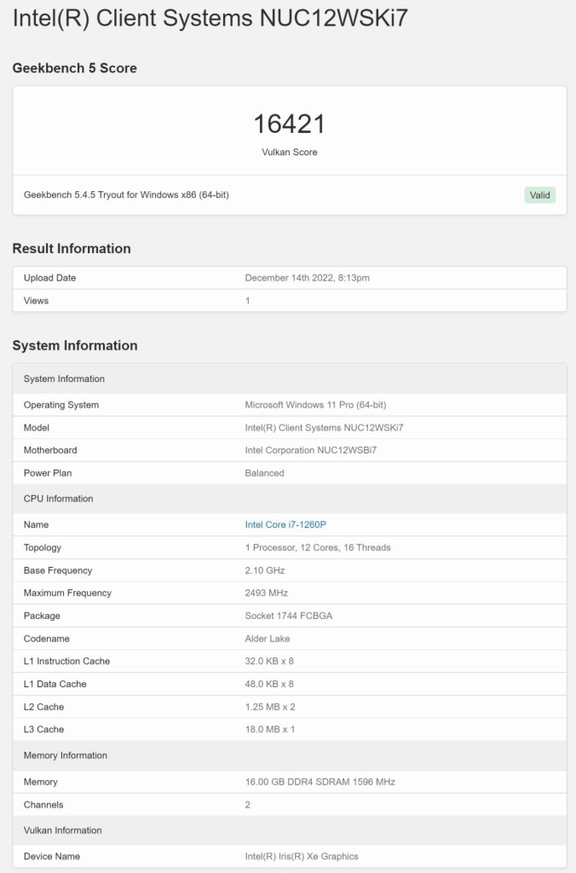Click the L1 Data Cache label
Screen dimensions: 576x873
[x=55, y=685]
